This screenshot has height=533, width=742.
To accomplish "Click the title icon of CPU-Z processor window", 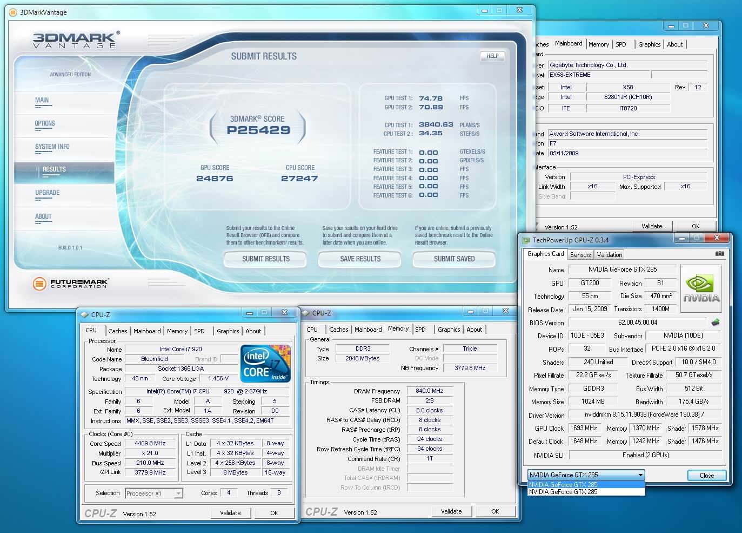I will click(x=84, y=314).
